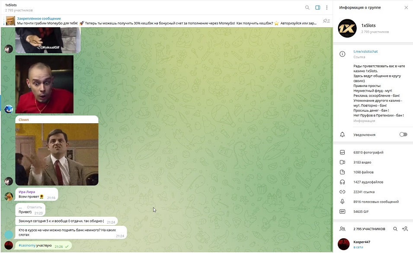Click "2 795 УЧАСТНИКОВ" members heading
Screen dimensions: 413x253
(369, 229)
